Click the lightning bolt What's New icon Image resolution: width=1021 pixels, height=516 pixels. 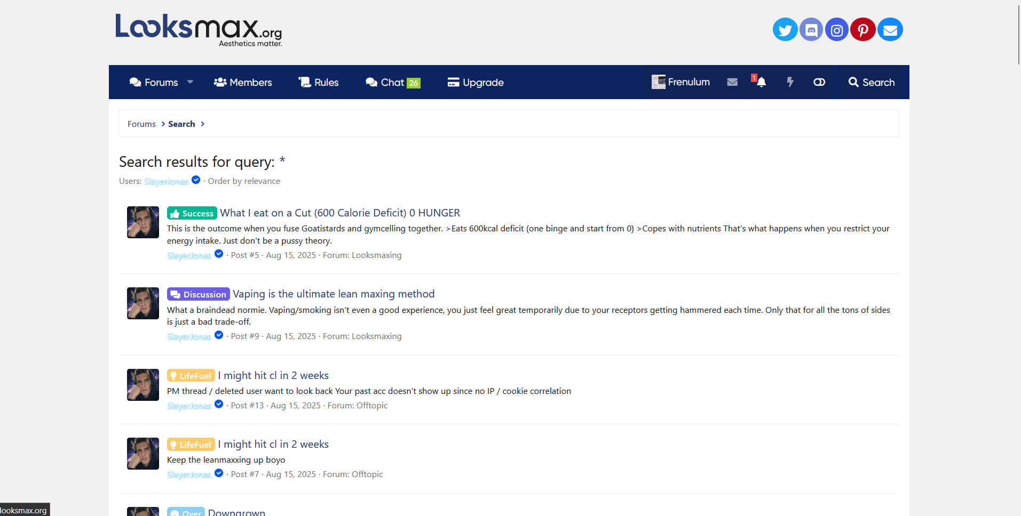point(790,82)
